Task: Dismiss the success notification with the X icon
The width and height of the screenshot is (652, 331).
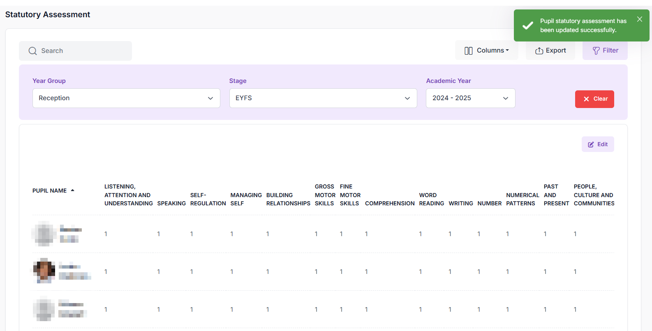Action: [639, 19]
